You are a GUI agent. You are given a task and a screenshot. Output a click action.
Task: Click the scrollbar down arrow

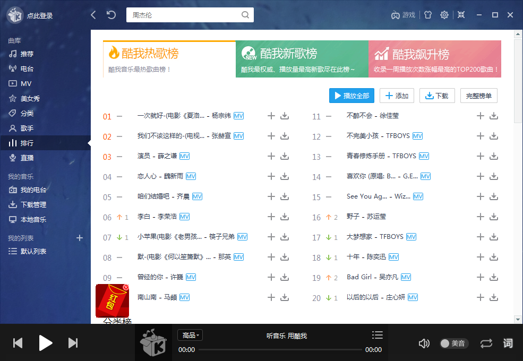point(518,319)
